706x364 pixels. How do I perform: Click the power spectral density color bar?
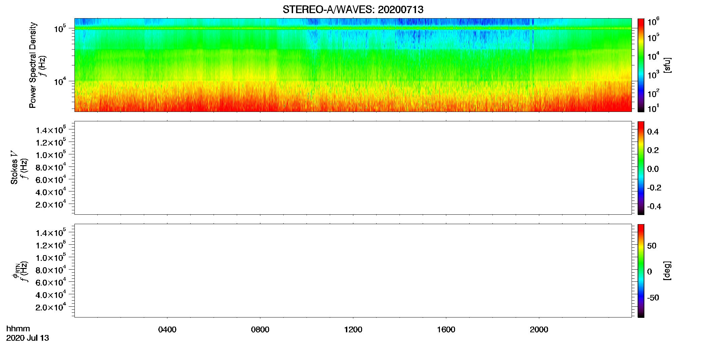coord(641,65)
